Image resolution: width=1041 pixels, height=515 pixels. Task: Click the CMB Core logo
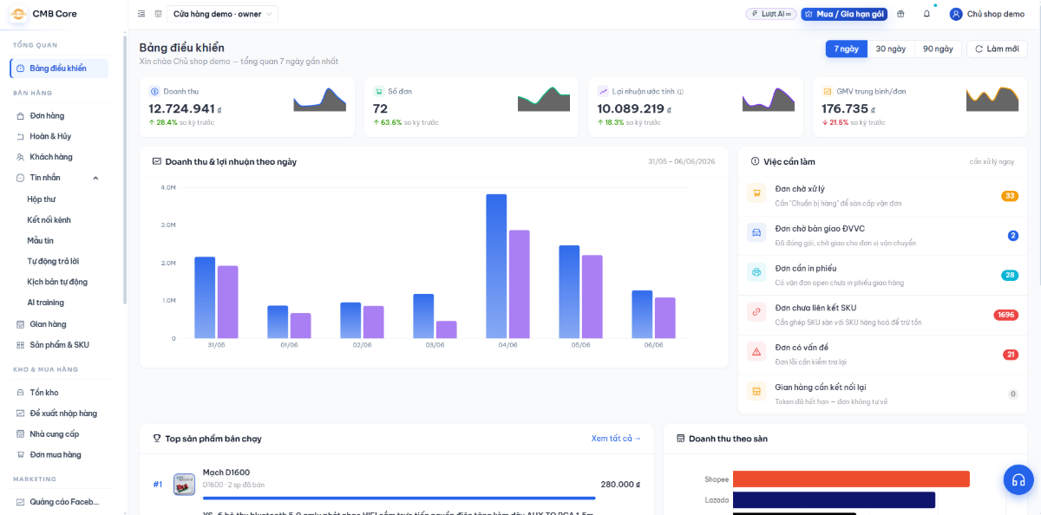pos(18,14)
